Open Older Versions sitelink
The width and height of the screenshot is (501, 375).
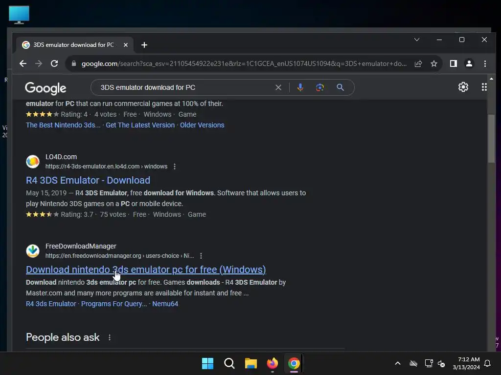(x=202, y=125)
